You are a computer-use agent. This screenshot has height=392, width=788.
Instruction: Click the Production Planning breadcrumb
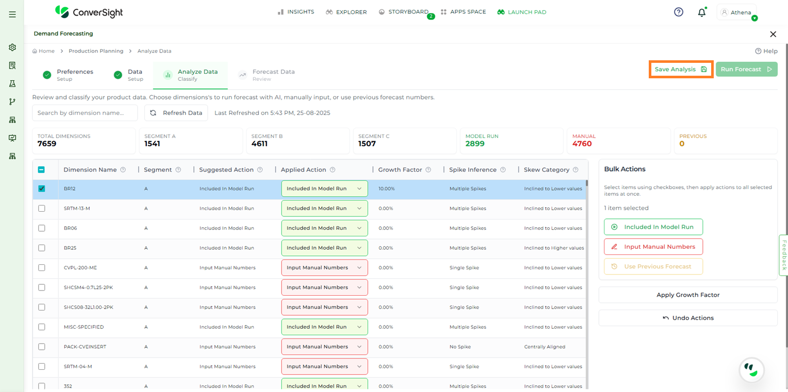pyautogui.click(x=96, y=51)
